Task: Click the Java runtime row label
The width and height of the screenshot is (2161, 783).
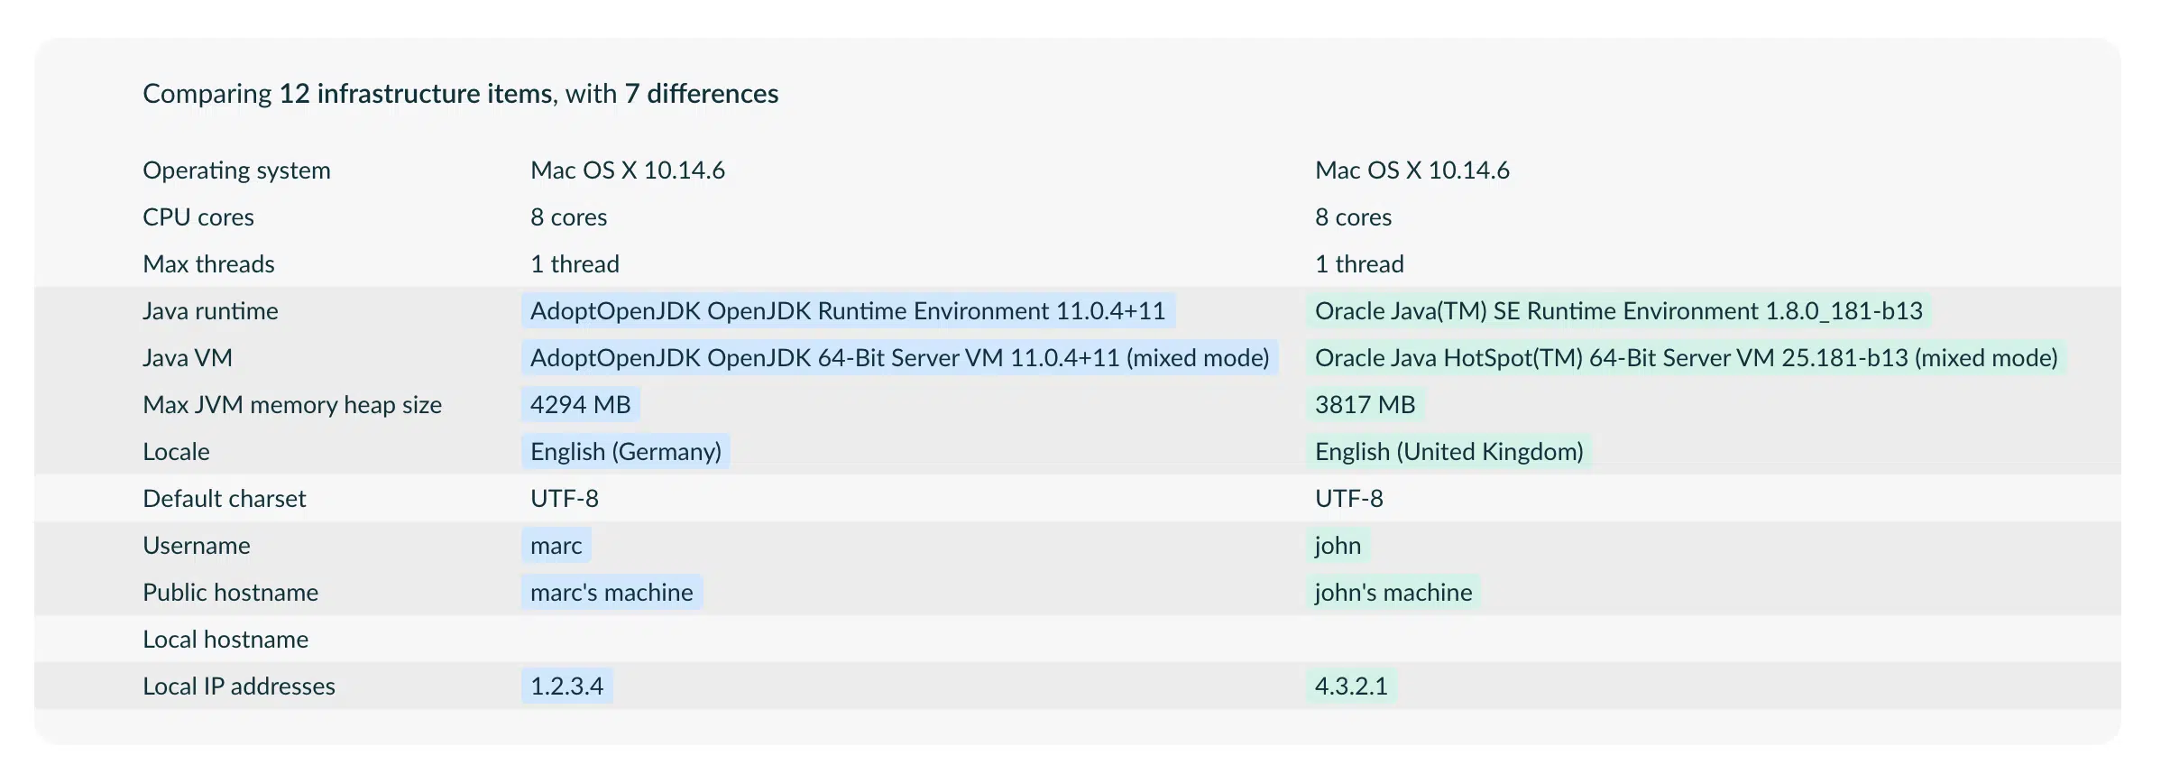Action: point(210,311)
